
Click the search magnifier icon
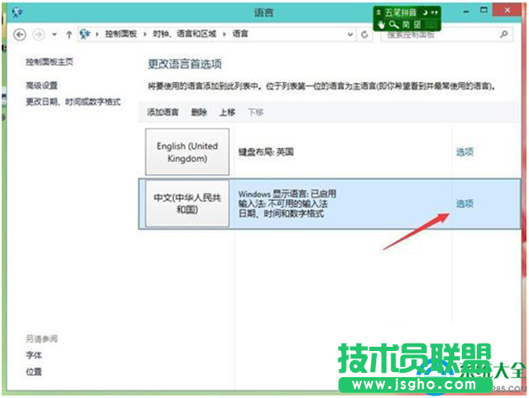click(x=504, y=34)
